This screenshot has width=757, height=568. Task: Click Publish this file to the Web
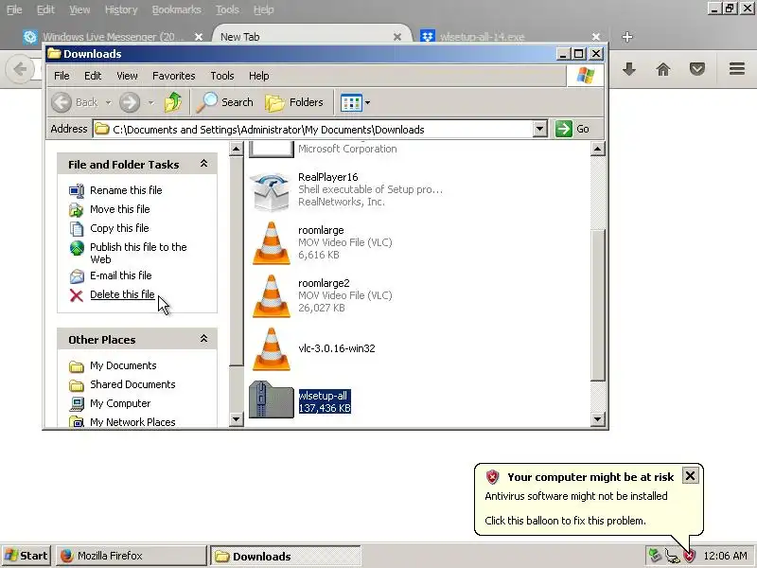point(138,253)
